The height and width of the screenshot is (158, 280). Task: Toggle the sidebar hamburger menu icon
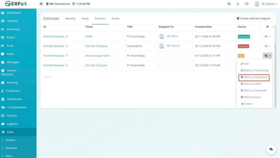point(41,4)
